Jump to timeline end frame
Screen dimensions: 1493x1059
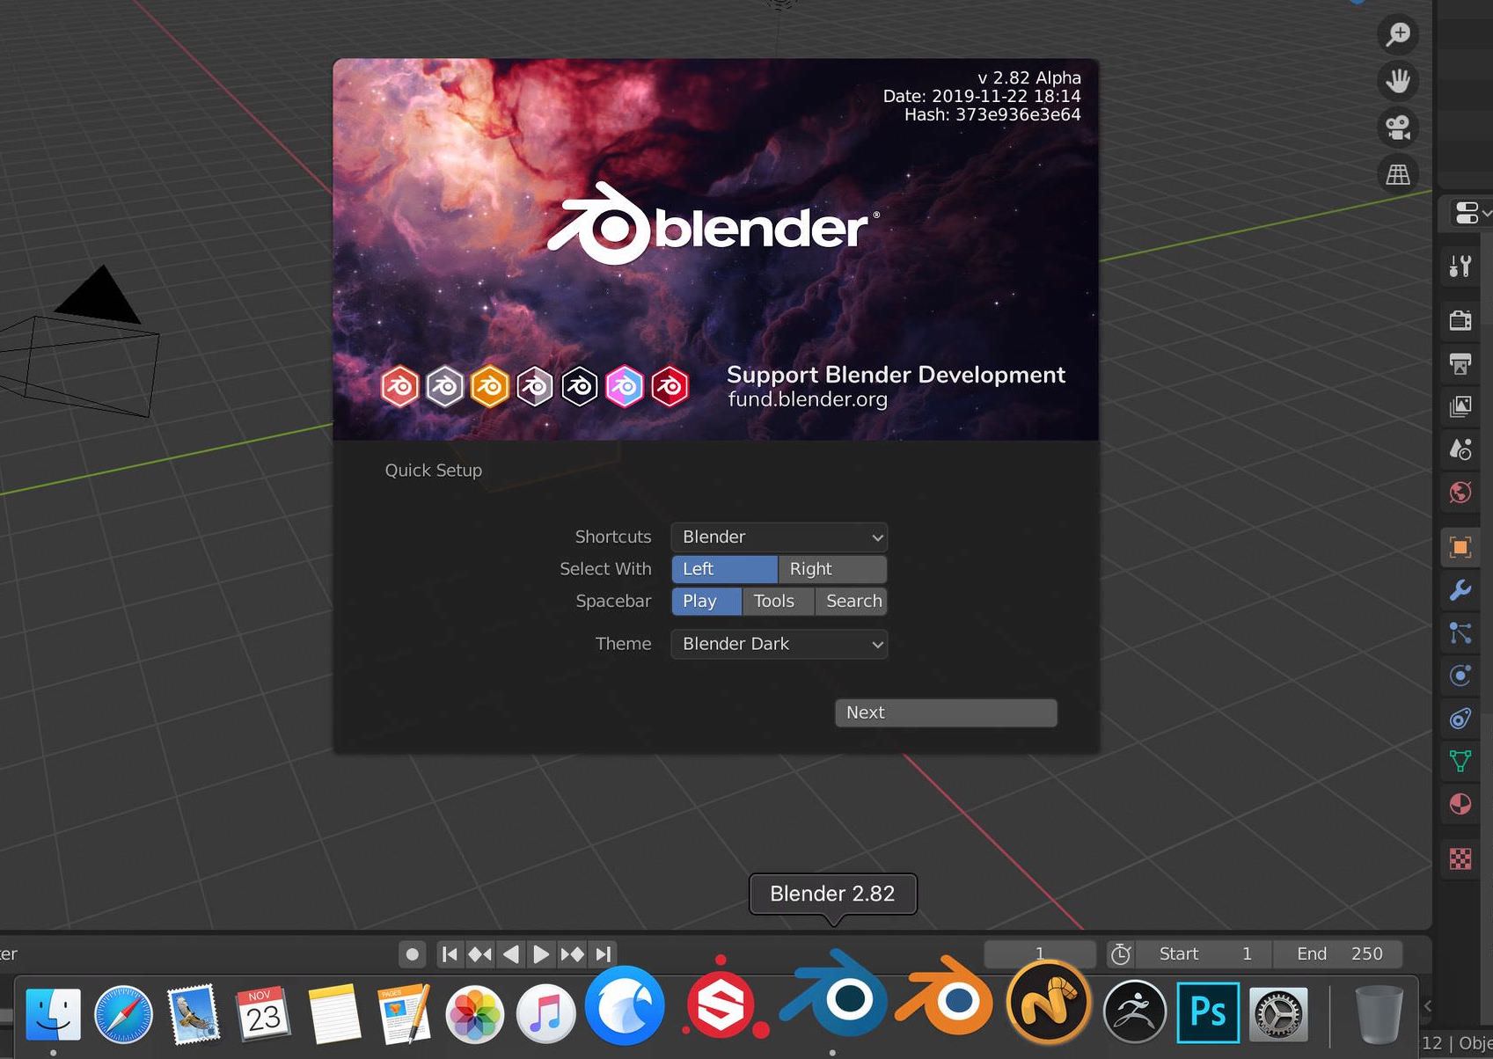[603, 954]
